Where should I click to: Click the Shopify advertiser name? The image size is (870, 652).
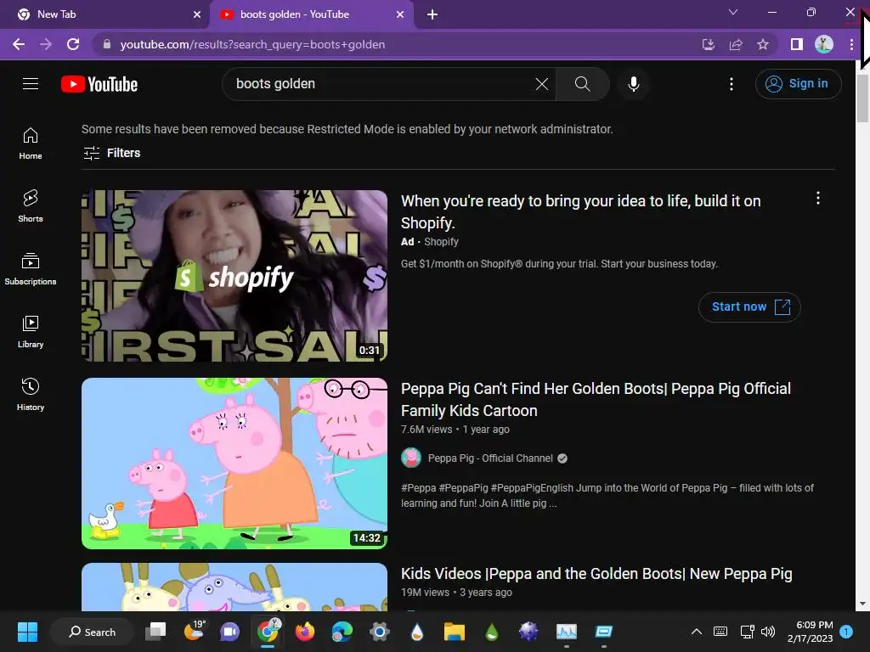pyautogui.click(x=441, y=242)
